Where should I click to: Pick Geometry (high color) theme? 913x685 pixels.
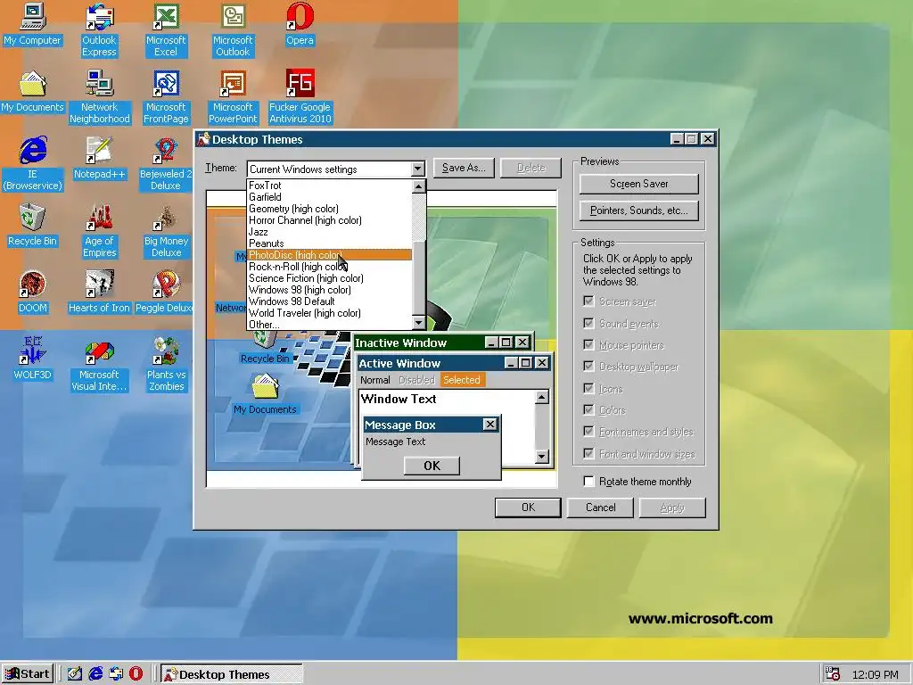coord(330,209)
